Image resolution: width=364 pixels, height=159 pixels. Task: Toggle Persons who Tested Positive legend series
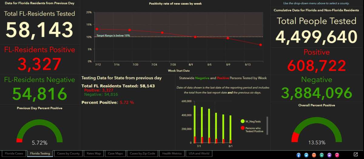[252, 130]
